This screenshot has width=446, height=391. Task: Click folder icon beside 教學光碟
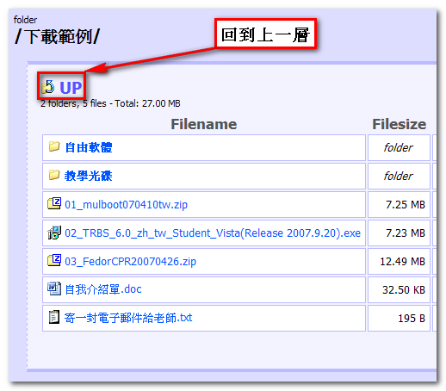[54, 175]
